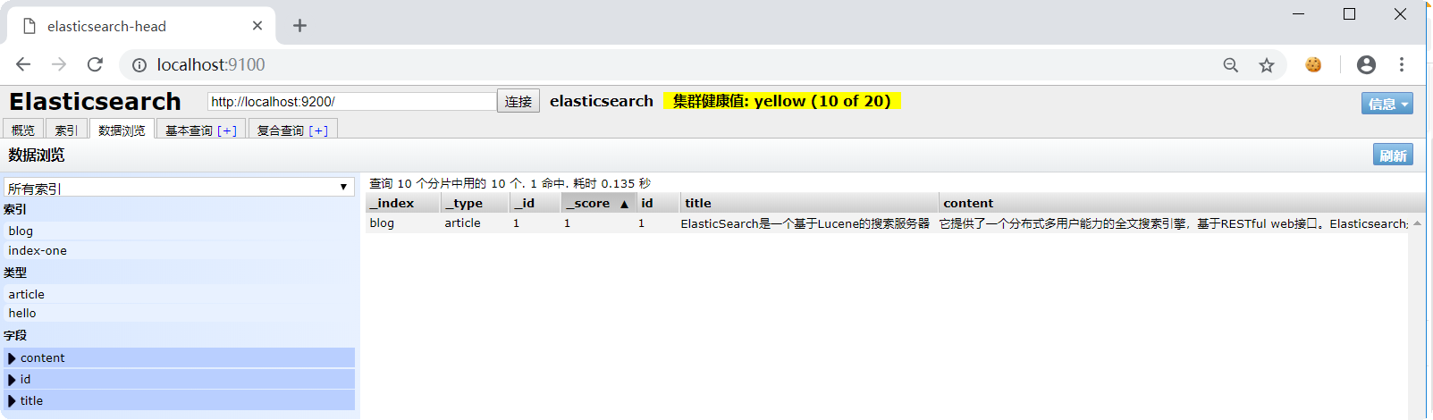Close the elasticsearch-head browser tab
The height and width of the screenshot is (420, 1433).
(257, 26)
